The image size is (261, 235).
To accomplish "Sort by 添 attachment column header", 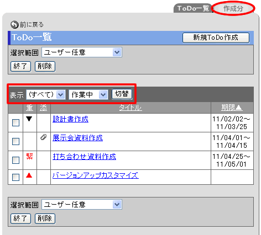I will [x=44, y=108].
